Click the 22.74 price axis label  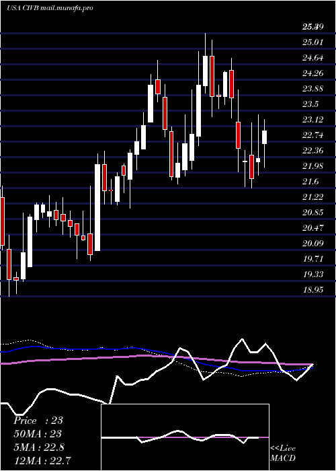[x=312, y=135]
